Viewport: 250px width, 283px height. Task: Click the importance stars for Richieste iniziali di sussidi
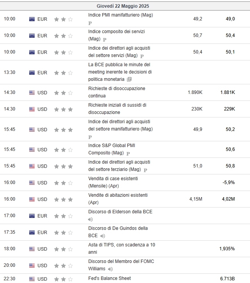click(63, 109)
